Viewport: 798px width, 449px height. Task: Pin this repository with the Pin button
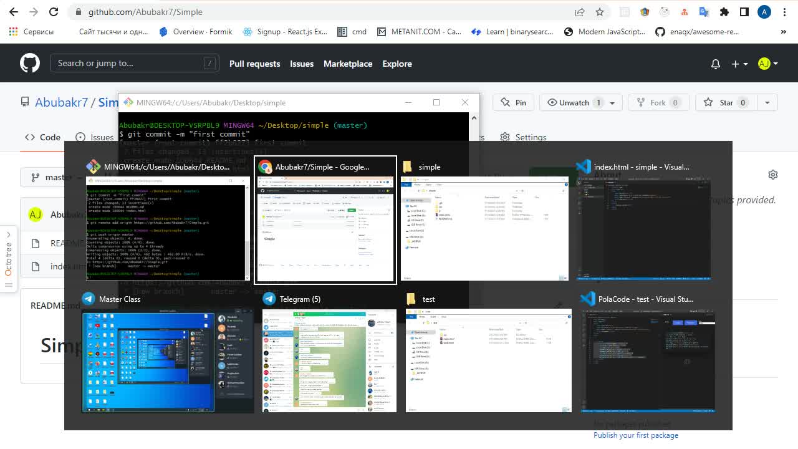tap(514, 102)
